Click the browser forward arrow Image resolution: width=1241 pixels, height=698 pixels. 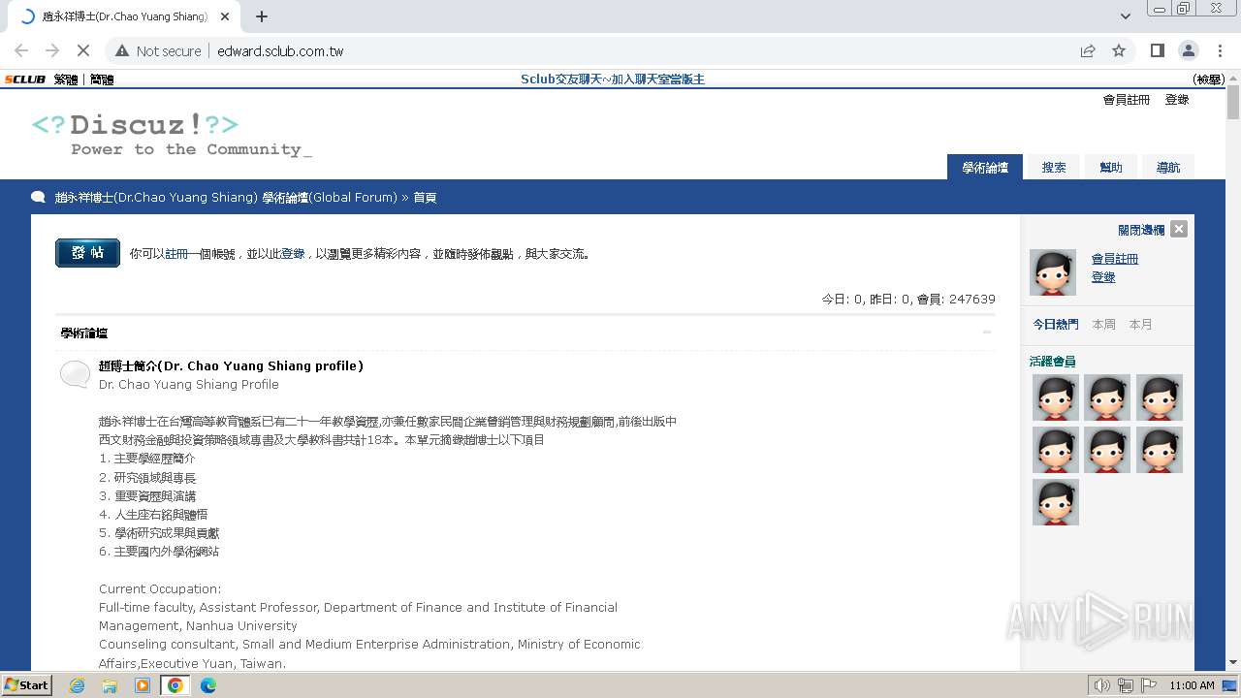tap(52, 50)
